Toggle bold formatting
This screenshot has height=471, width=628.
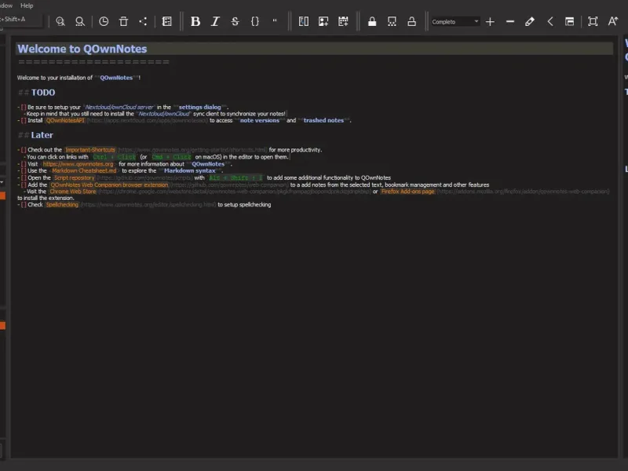coord(195,21)
